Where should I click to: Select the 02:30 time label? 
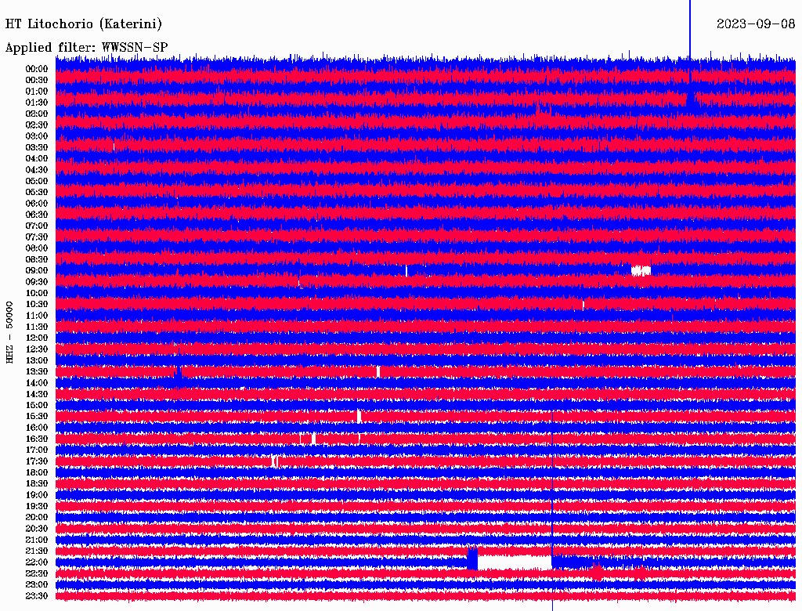click(37, 125)
